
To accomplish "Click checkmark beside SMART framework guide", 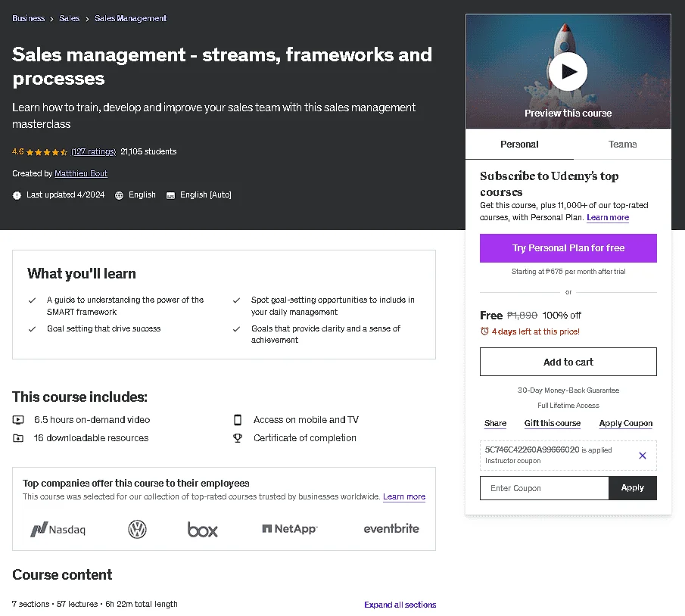I will (32, 300).
